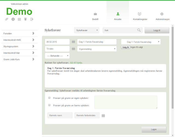
Task: Click the Lagre button
Action: pyautogui.click(x=154, y=129)
